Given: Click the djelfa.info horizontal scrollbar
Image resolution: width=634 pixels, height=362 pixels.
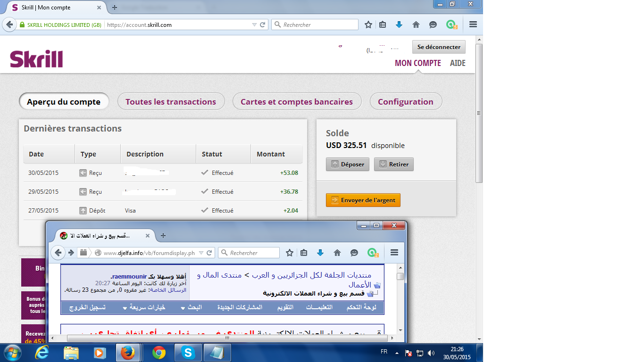Looking at the screenshot, I should pos(226,338).
